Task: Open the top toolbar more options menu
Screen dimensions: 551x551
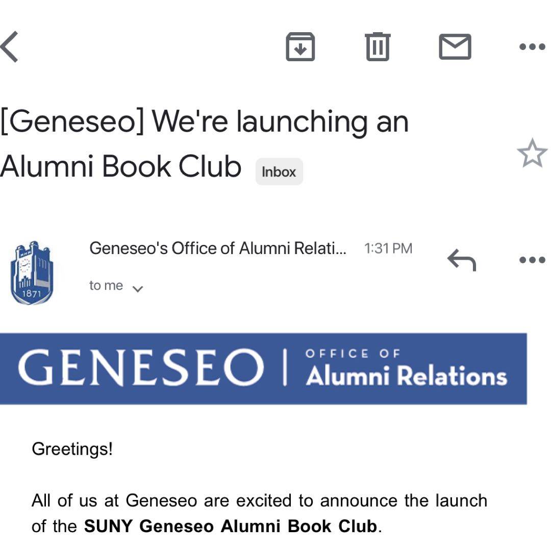Action: coord(532,47)
